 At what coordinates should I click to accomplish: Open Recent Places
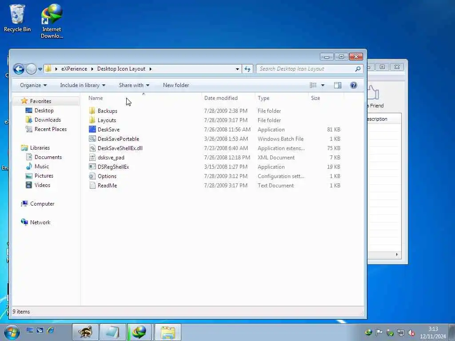point(51,129)
